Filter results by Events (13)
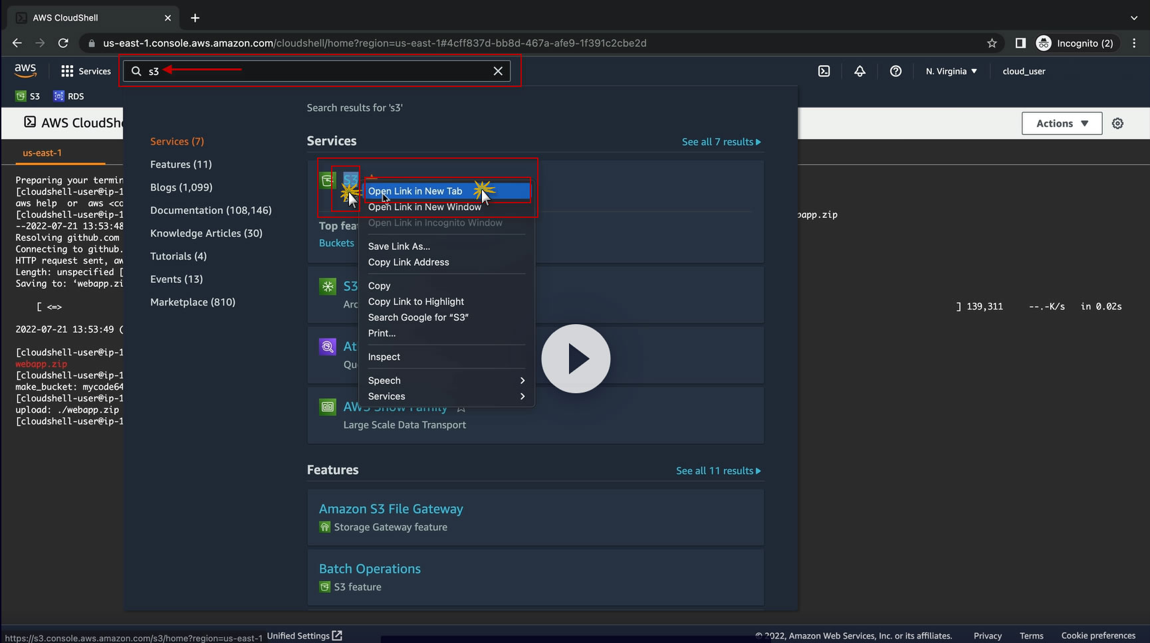 pyautogui.click(x=176, y=279)
